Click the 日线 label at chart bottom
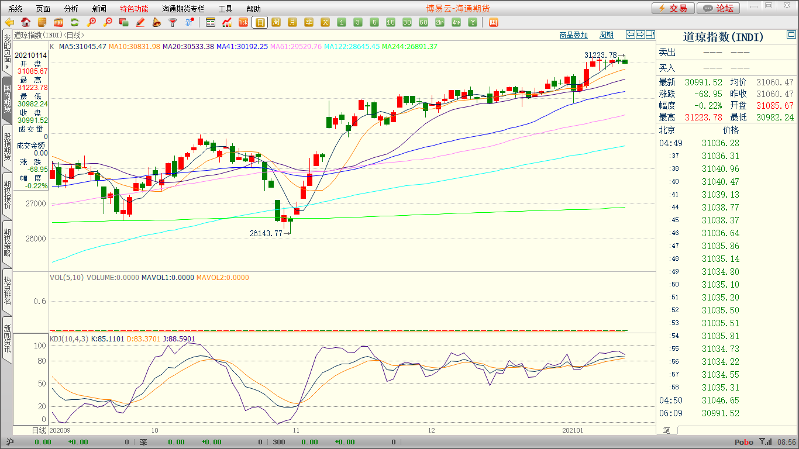Image resolution: width=799 pixels, height=449 pixels. coord(38,430)
